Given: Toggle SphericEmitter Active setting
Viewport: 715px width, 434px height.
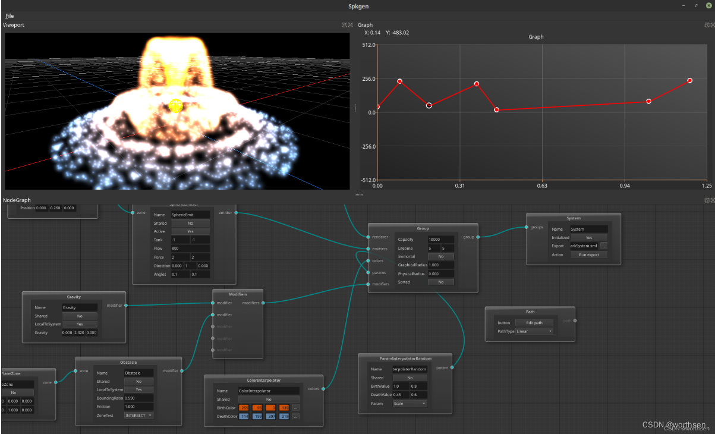Looking at the screenshot, I should (x=190, y=231).
